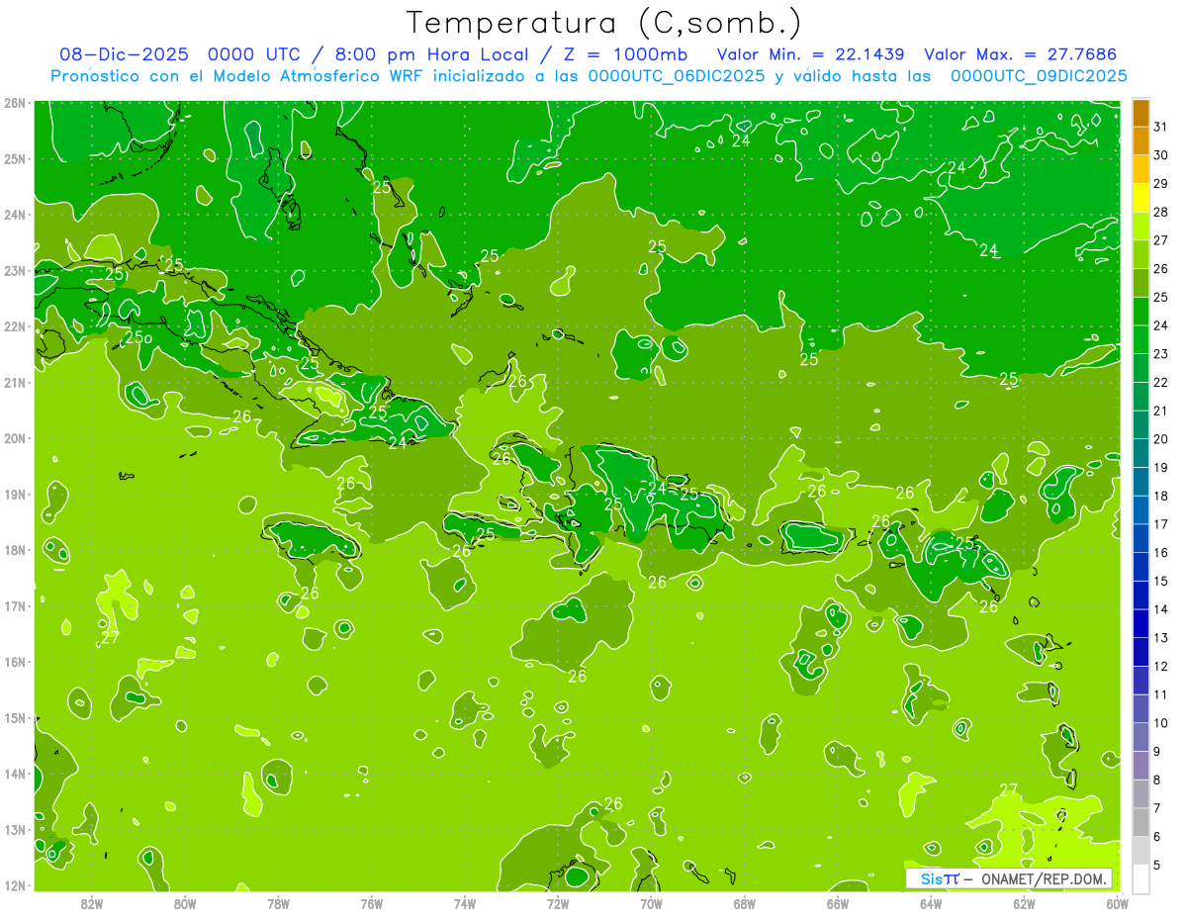1187x917 pixels.
Task: Click the orange swatch between 30 and 31
Action: point(1141,140)
